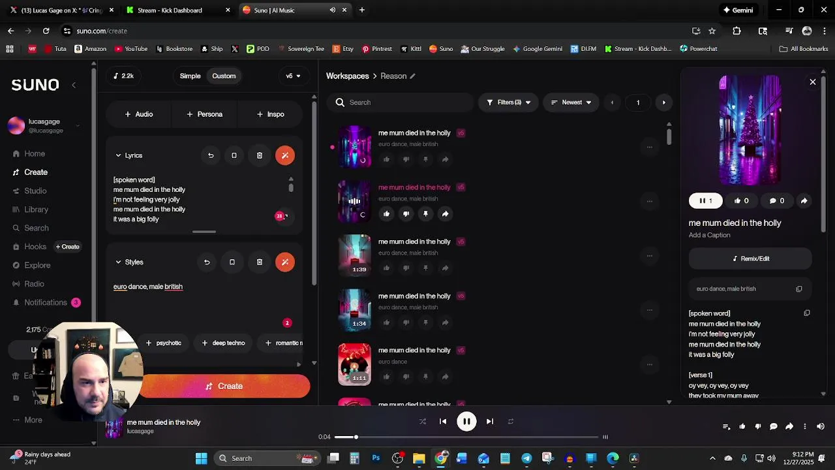Share the currently playing pink-titled song
Viewport: 835px width, 470px height.
[x=445, y=213]
